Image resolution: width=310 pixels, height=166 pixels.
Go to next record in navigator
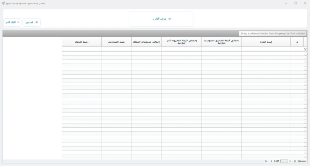290,161
